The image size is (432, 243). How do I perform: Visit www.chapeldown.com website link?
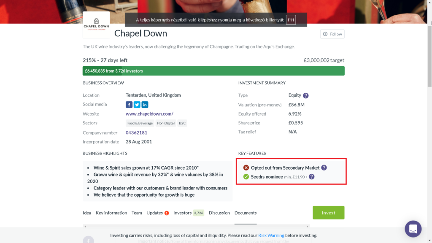(x=149, y=114)
